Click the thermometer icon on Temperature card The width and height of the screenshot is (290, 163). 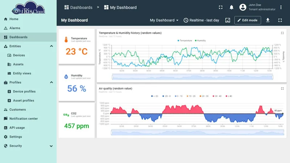[66, 39]
